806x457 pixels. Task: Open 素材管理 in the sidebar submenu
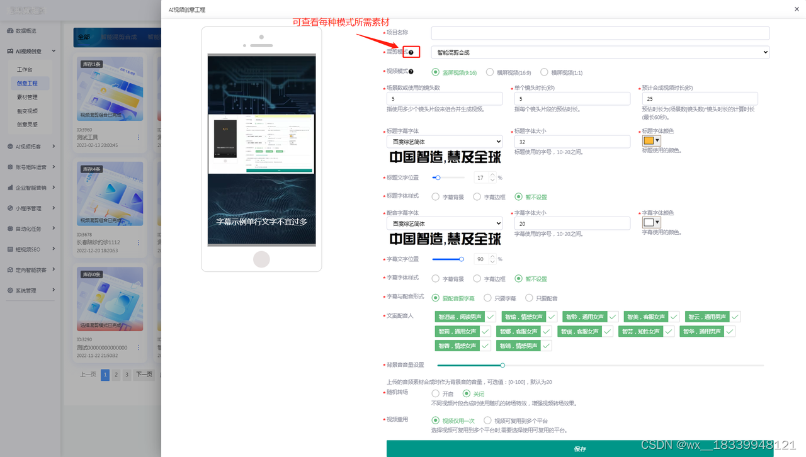coord(27,97)
